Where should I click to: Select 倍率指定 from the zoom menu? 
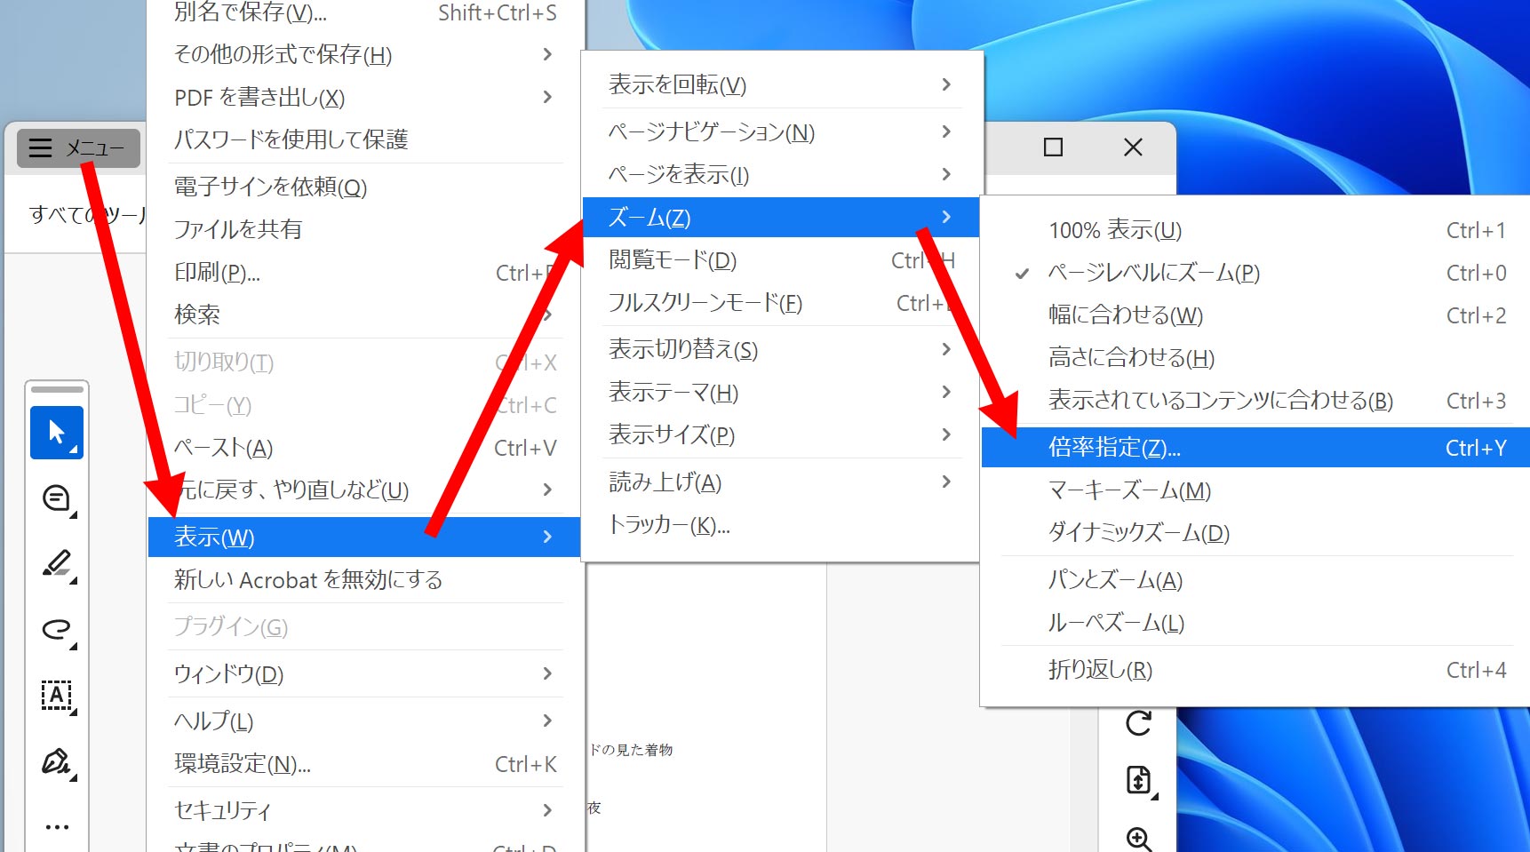pos(1114,447)
